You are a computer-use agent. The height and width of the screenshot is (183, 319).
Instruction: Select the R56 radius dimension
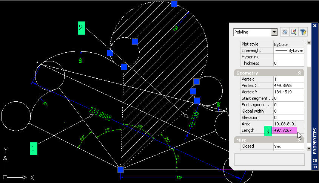[x=46, y=104]
